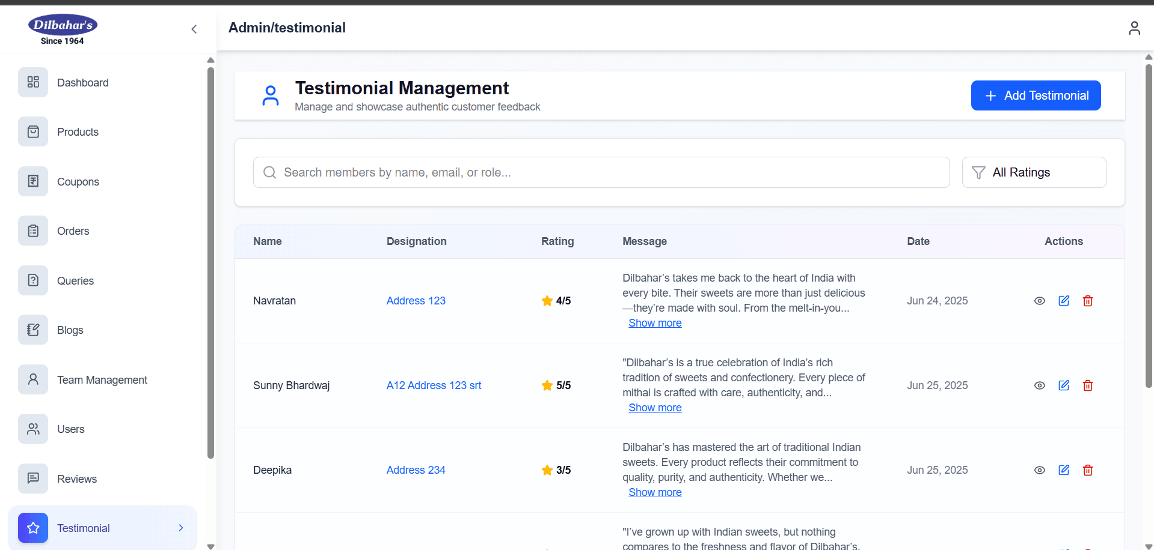Click the funnel filter icon
The image size is (1154, 550).
(978, 172)
